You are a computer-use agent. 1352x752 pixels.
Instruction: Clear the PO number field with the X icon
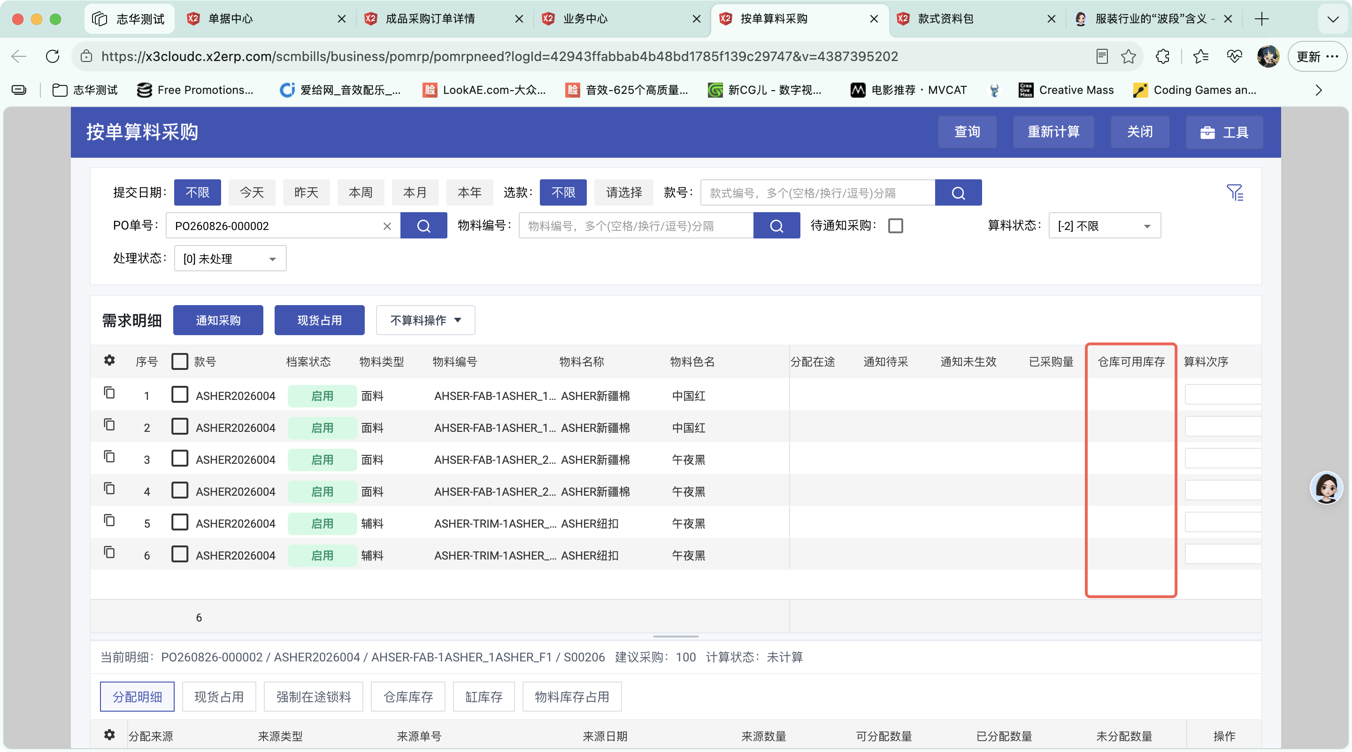(387, 226)
